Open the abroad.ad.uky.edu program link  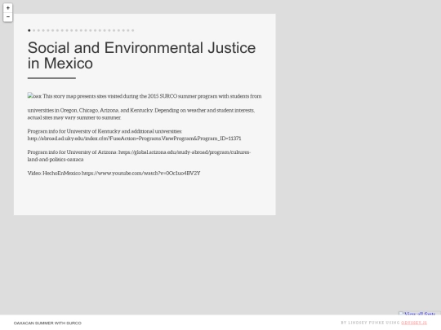coord(134,139)
